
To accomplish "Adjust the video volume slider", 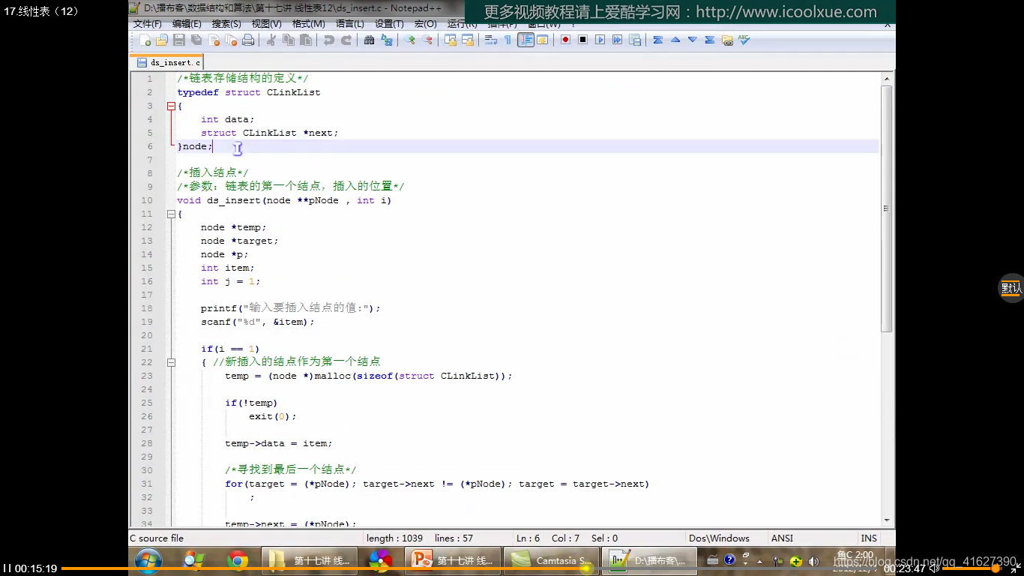I will pos(971,568).
